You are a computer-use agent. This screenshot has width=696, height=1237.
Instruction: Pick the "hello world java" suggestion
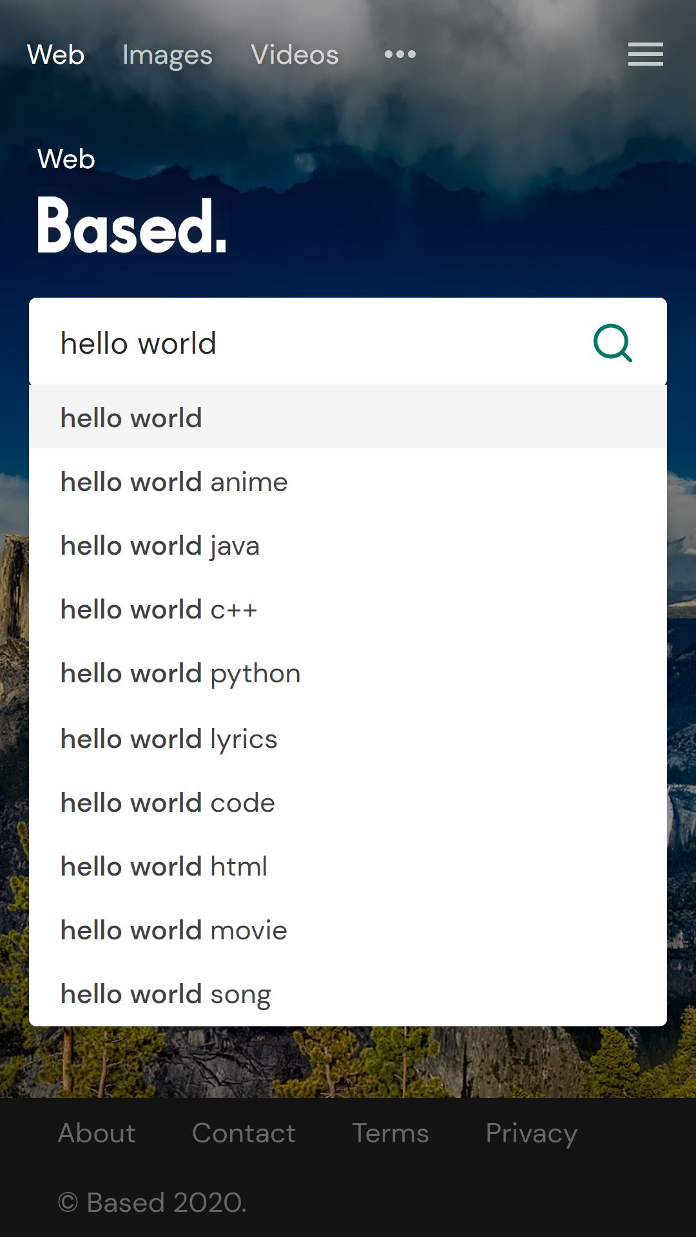tap(160, 546)
